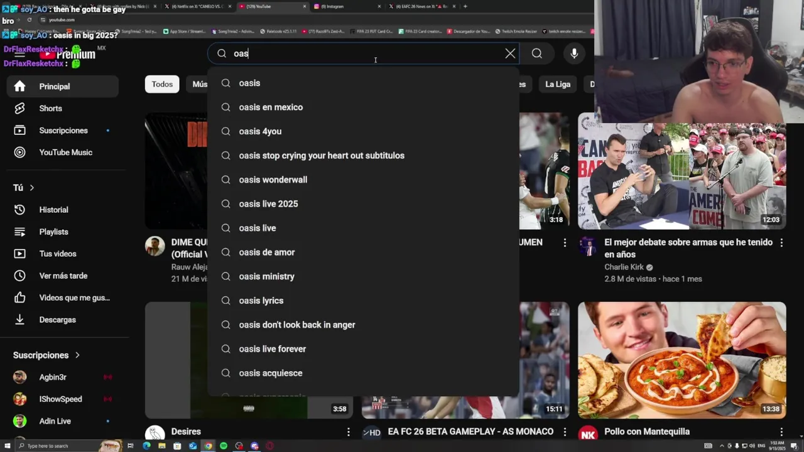Viewport: 804px width, 452px height.
Task: Choose 'oasis stop crying your heart out subtitulos'
Action: coord(364,156)
